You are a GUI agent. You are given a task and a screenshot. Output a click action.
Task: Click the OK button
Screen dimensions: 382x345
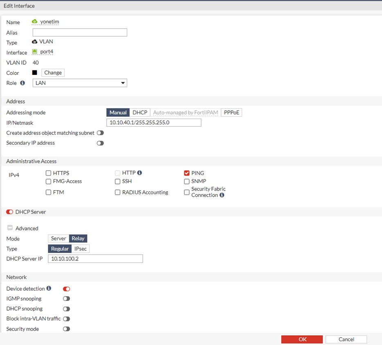click(x=302, y=339)
